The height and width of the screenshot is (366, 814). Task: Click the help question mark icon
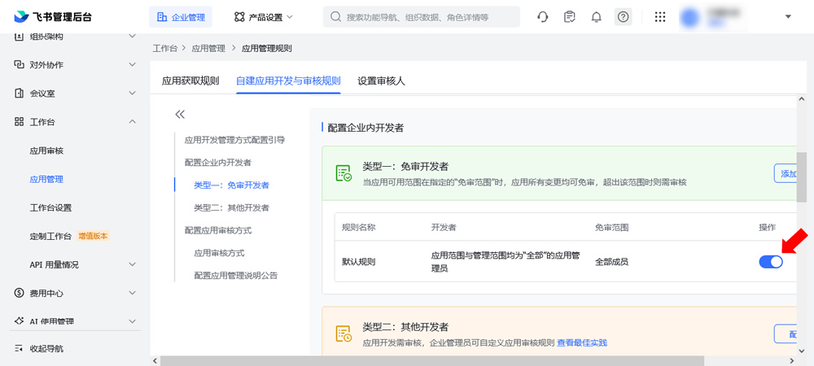pos(624,16)
